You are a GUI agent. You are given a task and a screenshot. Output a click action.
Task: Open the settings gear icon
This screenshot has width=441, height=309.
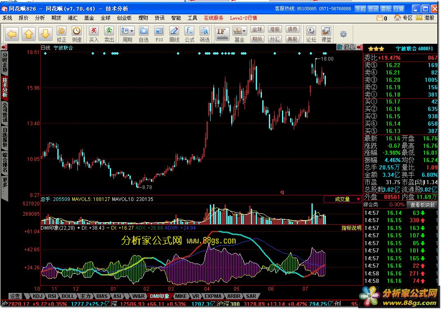[343, 34]
